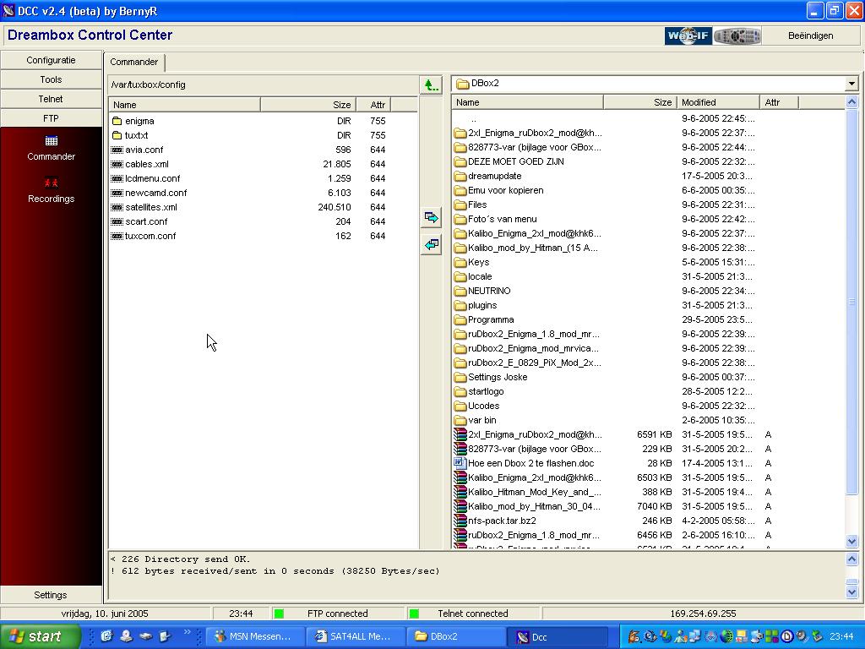Viewport: 865px width, 649px height.
Task: Open the Recordings sidebar icon
Action: 52,183
